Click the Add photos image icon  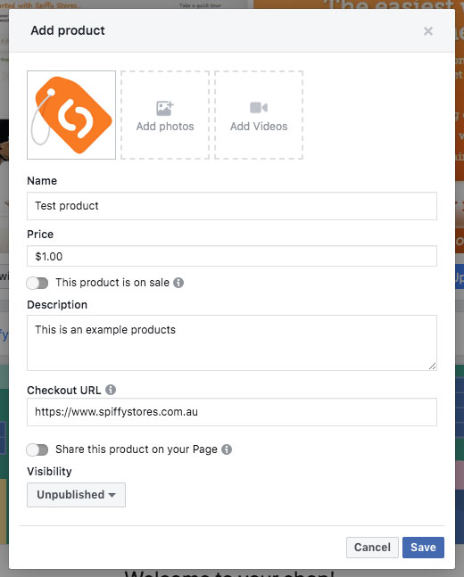click(164, 108)
